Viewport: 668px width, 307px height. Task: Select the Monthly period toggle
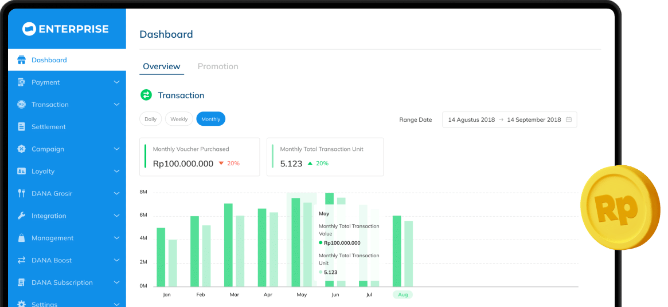(x=211, y=119)
